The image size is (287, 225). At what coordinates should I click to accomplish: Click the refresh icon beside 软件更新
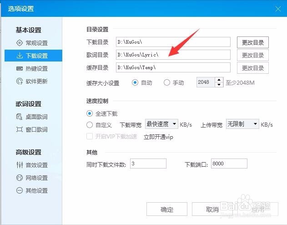[x=20, y=81]
